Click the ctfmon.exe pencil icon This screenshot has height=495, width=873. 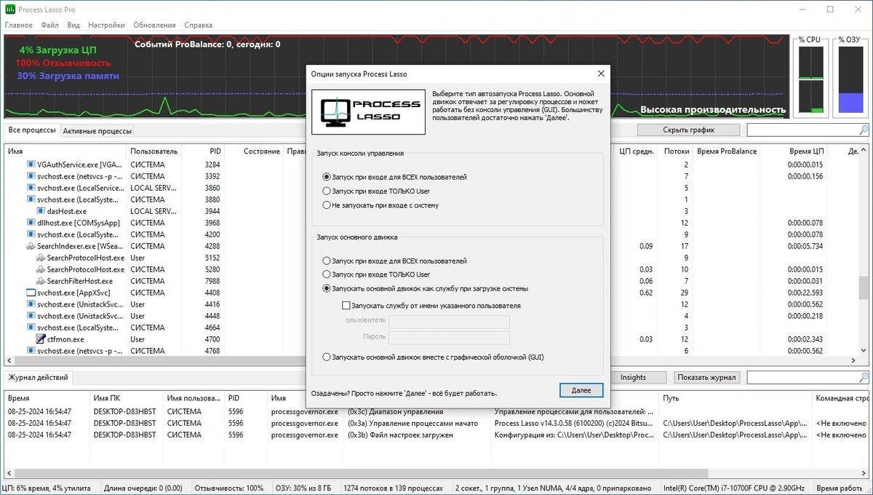coord(41,339)
